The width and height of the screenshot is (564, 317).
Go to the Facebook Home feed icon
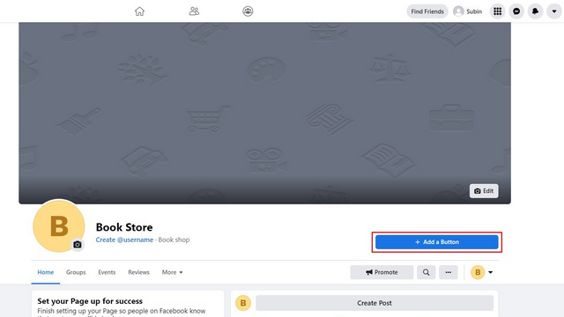pos(139,11)
